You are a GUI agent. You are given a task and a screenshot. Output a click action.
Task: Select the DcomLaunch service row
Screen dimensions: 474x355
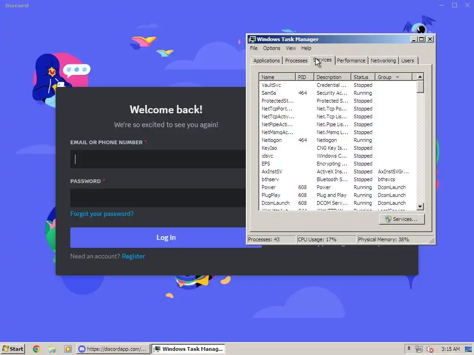pyautogui.click(x=337, y=203)
